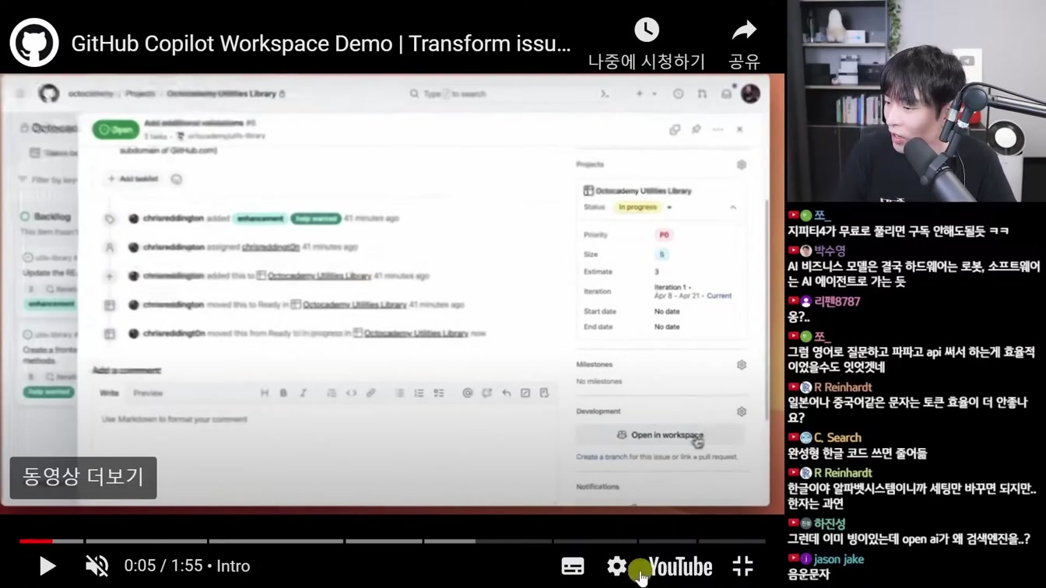Toggle subtitles with the captions icon

click(573, 566)
